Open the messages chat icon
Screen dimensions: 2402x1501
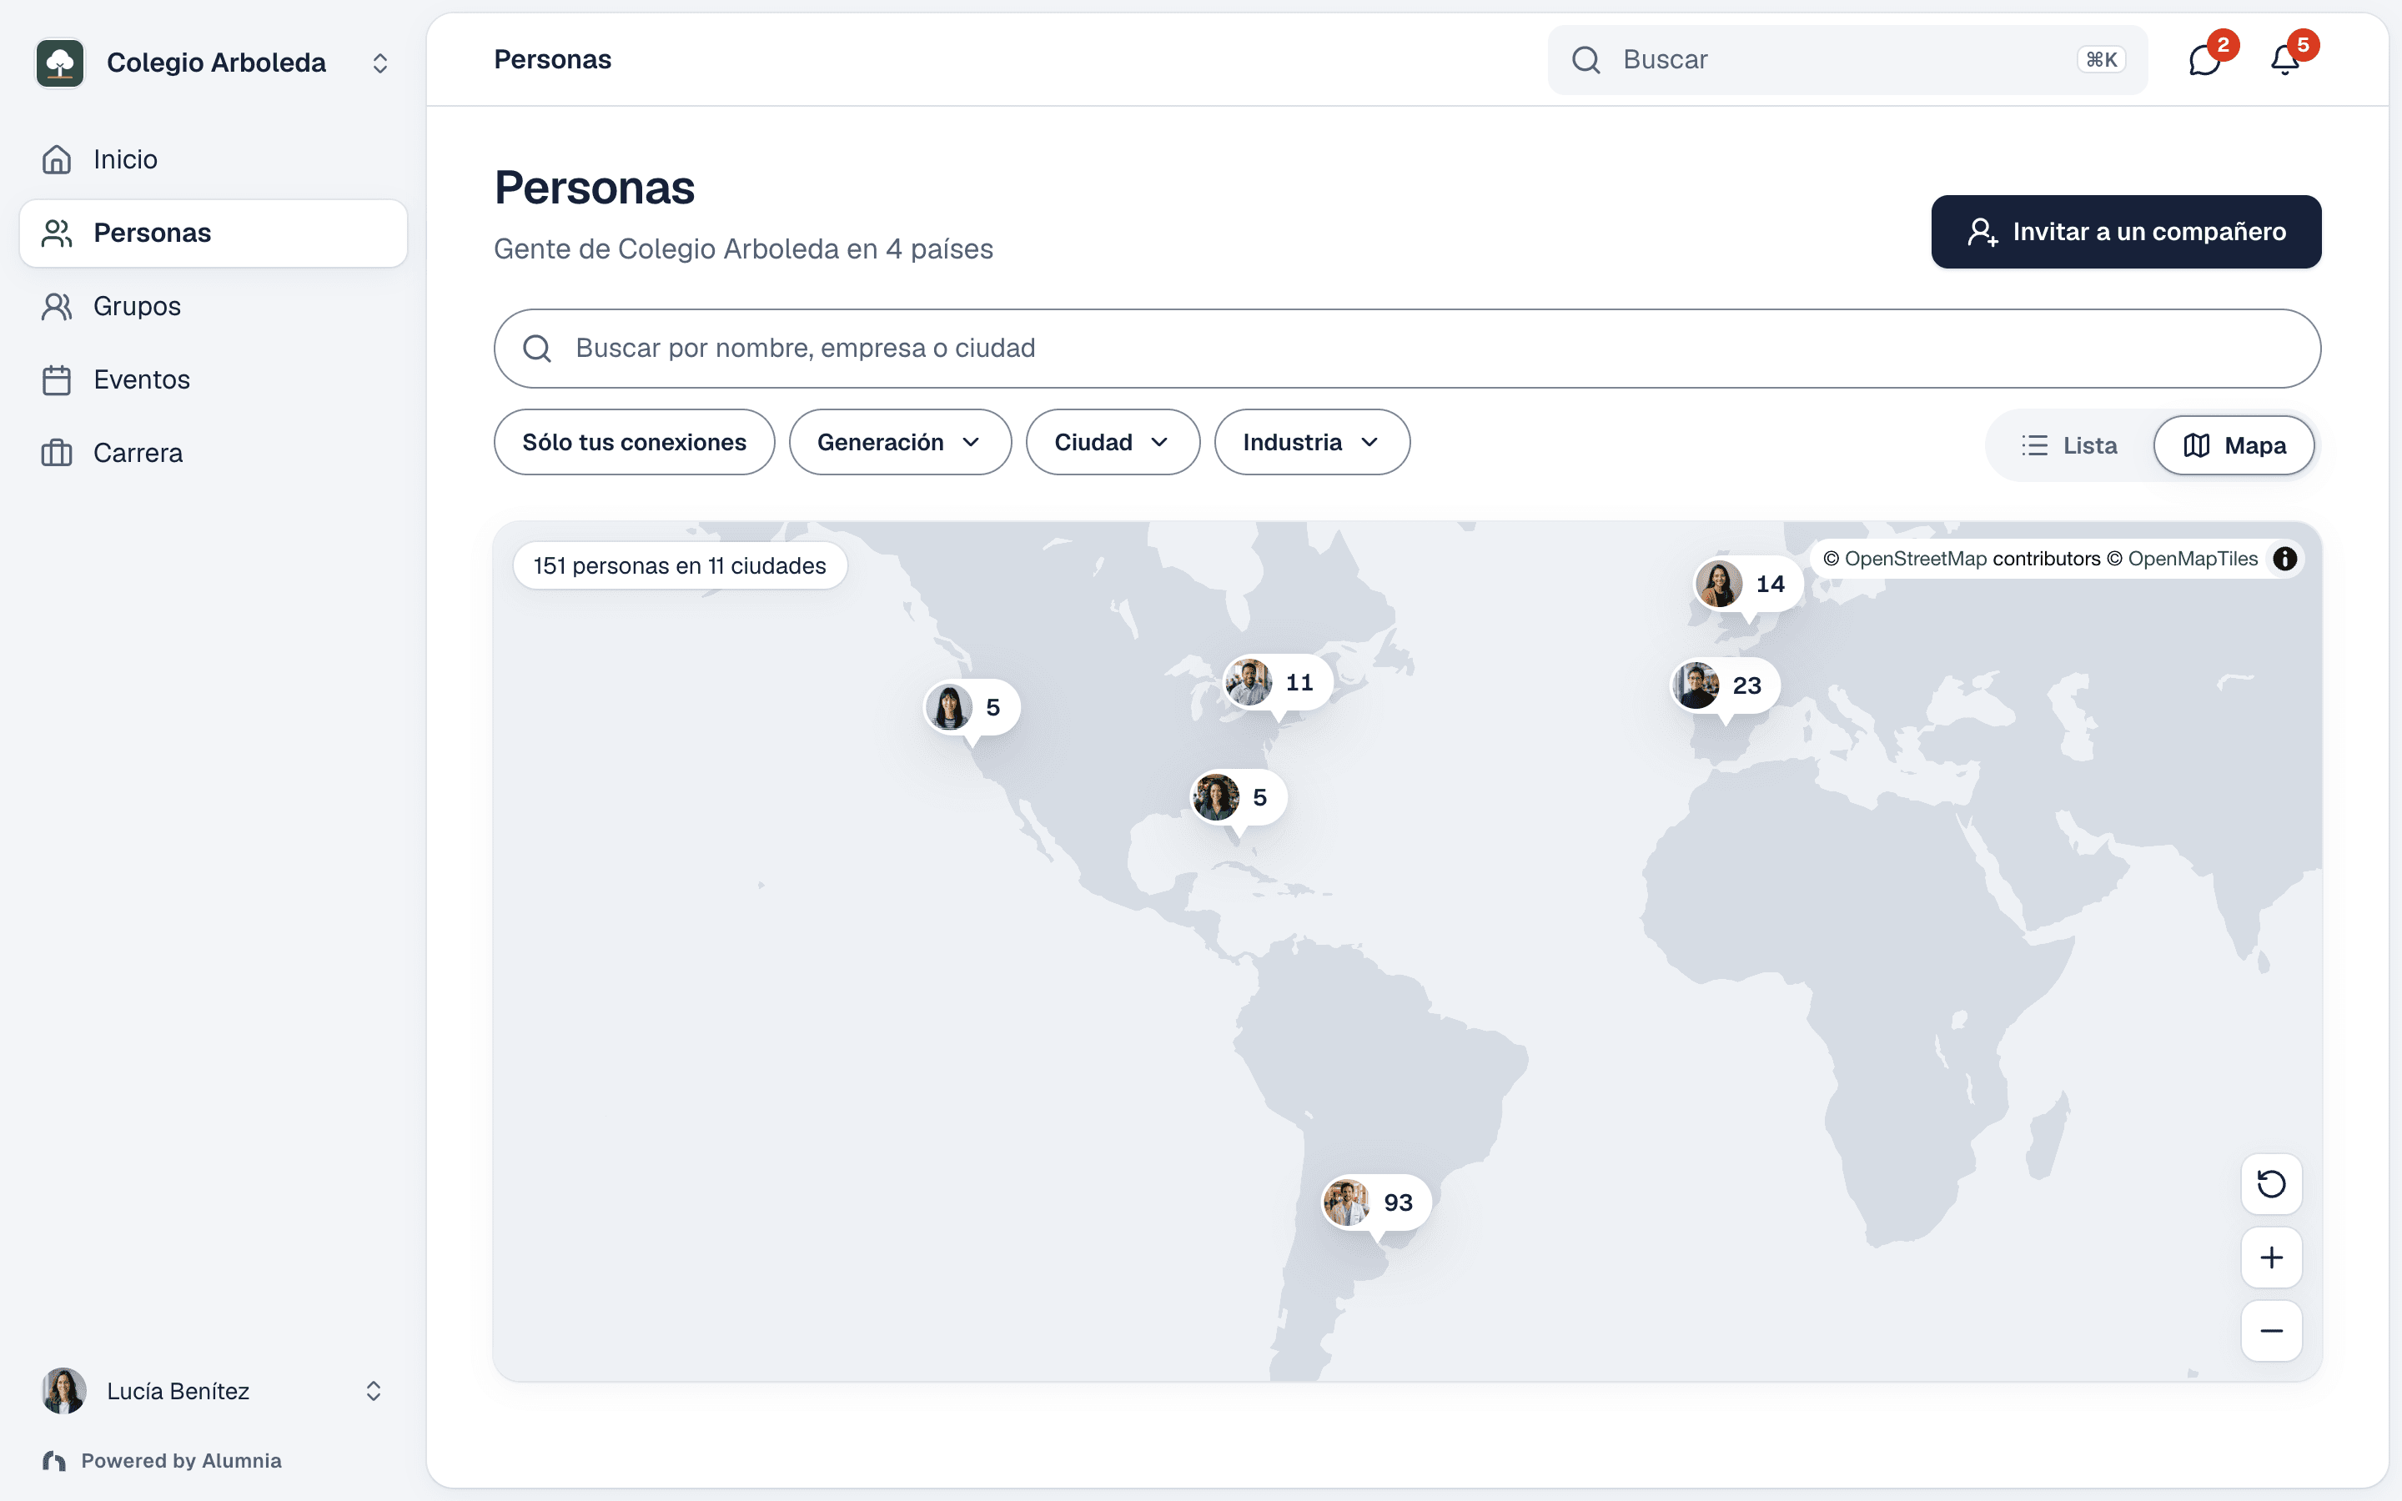[x=2204, y=61]
